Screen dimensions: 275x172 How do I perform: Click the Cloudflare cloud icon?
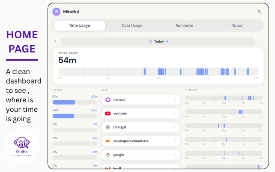pos(108,141)
